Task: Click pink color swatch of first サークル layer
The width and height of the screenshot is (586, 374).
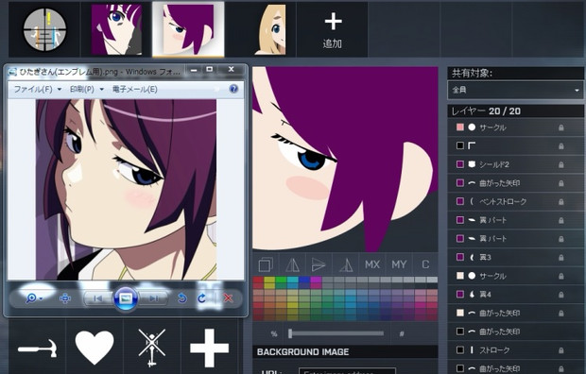Action: pyautogui.click(x=460, y=127)
